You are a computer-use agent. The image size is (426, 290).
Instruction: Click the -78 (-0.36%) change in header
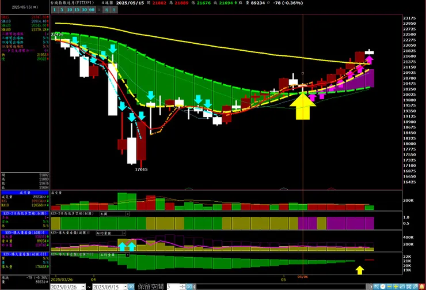(x=288, y=3)
